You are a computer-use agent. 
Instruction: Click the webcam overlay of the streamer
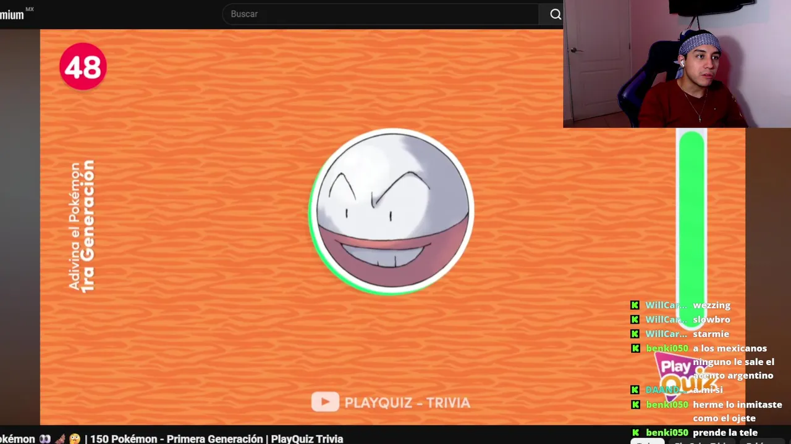click(677, 64)
